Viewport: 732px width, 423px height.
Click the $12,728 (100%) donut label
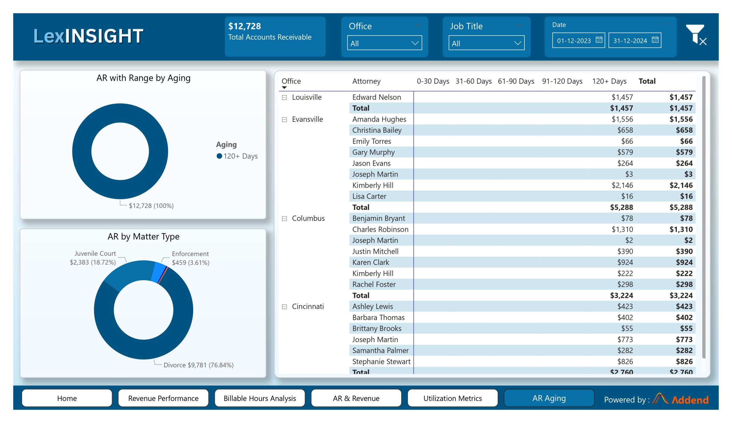pyautogui.click(x=151, y=206)
